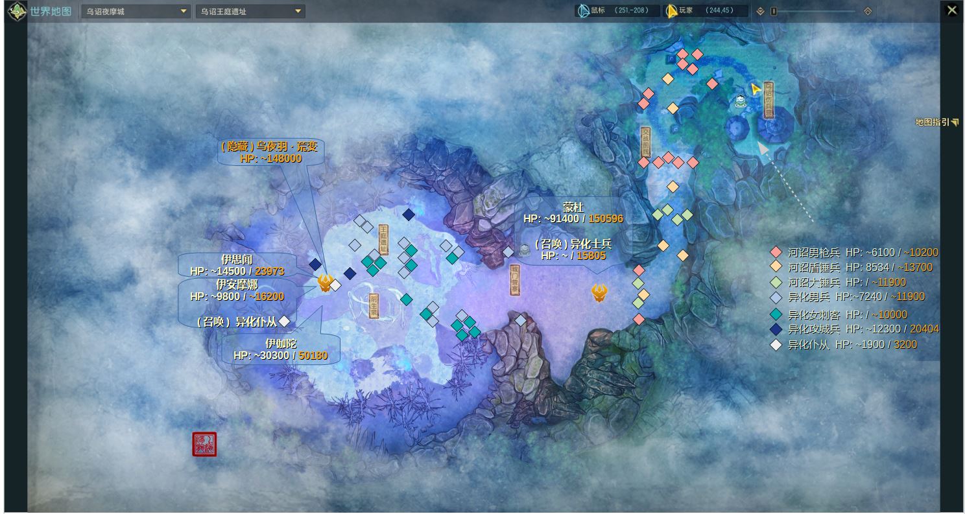Open the 乌诏夜摩城 region dropdown

coord(136,11)
